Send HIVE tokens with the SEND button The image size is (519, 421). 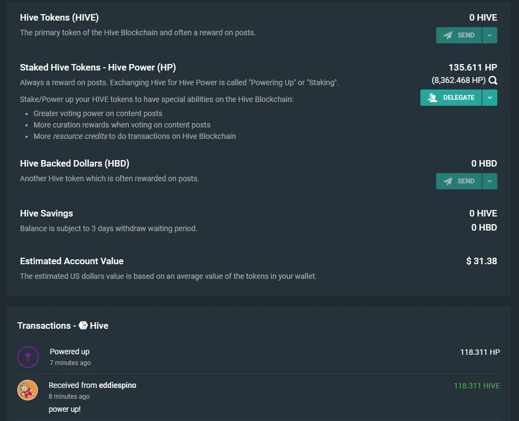tap(459, 35)
